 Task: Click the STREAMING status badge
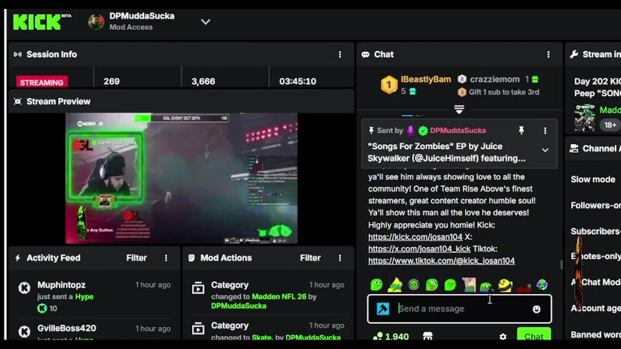tap(42, 82)
